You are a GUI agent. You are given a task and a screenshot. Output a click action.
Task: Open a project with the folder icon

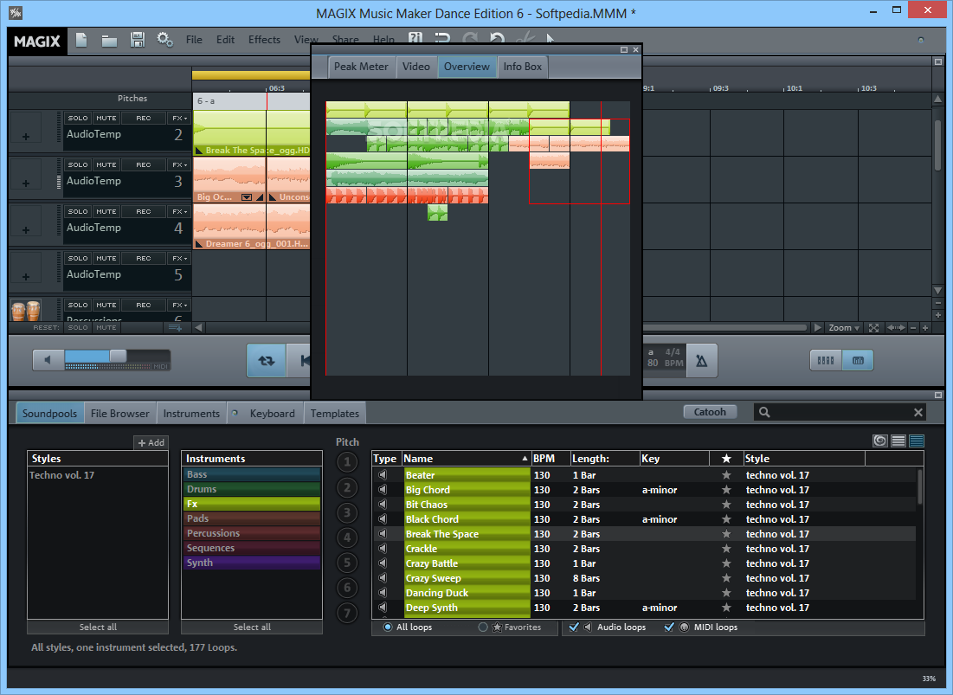tap(109, 41)
